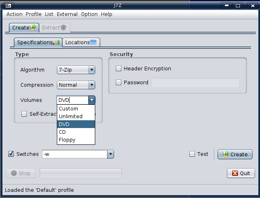The height and width of the screenshot is (198, 260).
Task: Click the Compression label
Action: (37, 85)
